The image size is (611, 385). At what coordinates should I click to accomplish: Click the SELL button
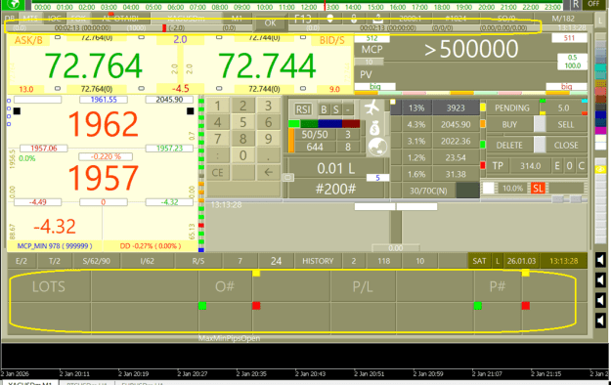coord(565,125)
